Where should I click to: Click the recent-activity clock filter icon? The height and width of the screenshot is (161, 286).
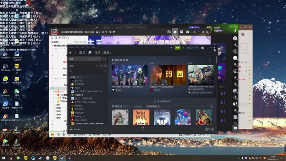coord(102,66)
